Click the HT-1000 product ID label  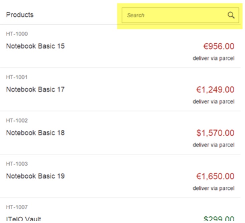(x=17, y=34)
